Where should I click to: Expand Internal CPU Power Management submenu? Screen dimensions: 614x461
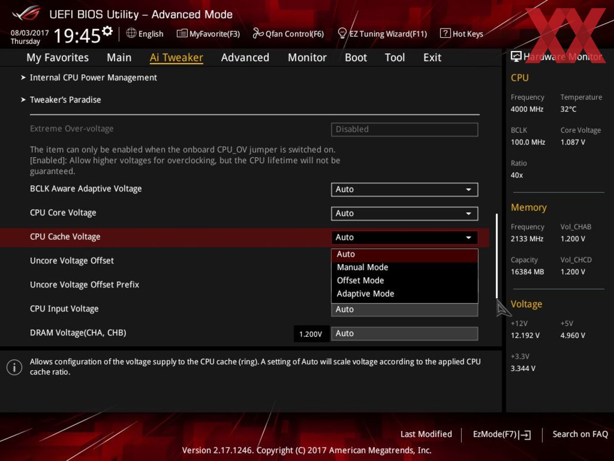93,77
